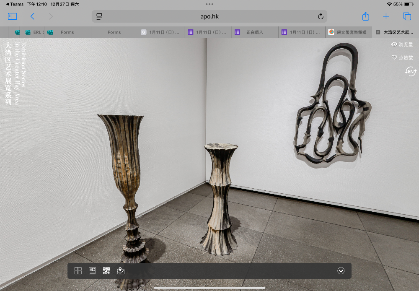Close the current 大湾区艺术展 tab
The image size is (419, 291).
click(378, 32)
